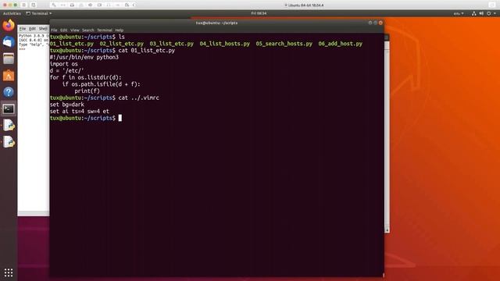Viewport: 500px width, 281px height.
Task: Click the 'import os' line
Action: coord(64,64)
